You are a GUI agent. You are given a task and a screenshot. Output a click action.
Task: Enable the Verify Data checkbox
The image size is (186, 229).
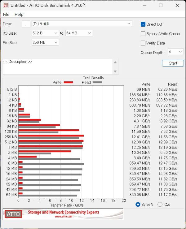143,43
